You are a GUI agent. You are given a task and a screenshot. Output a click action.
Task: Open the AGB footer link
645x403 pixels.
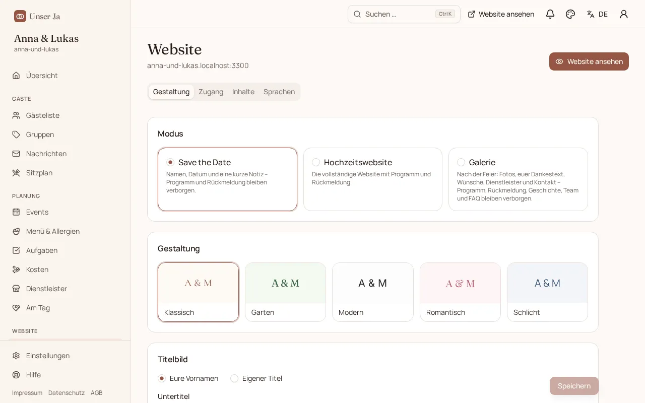coord(97,393)
